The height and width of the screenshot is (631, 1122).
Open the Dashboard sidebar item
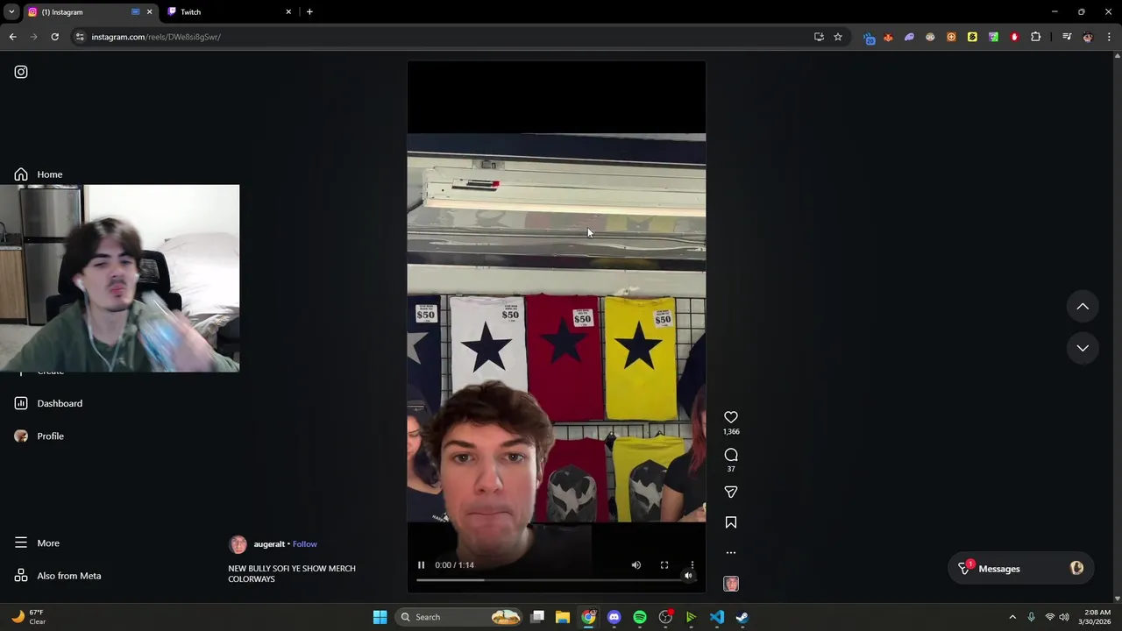(49, 403)
